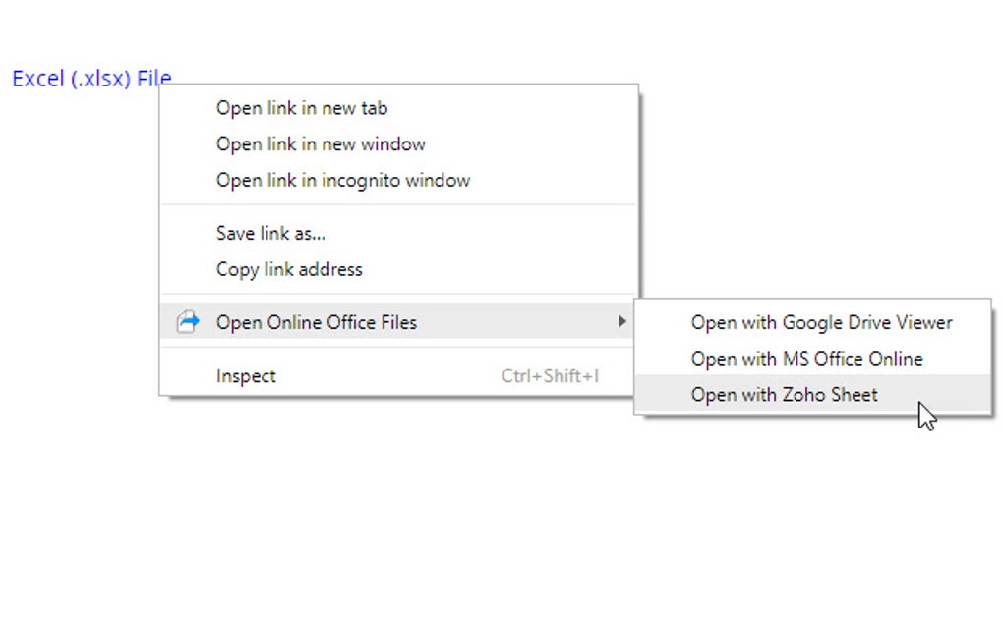Choose MS Office Online from the submenu
1003x627 pixels.
807,359
